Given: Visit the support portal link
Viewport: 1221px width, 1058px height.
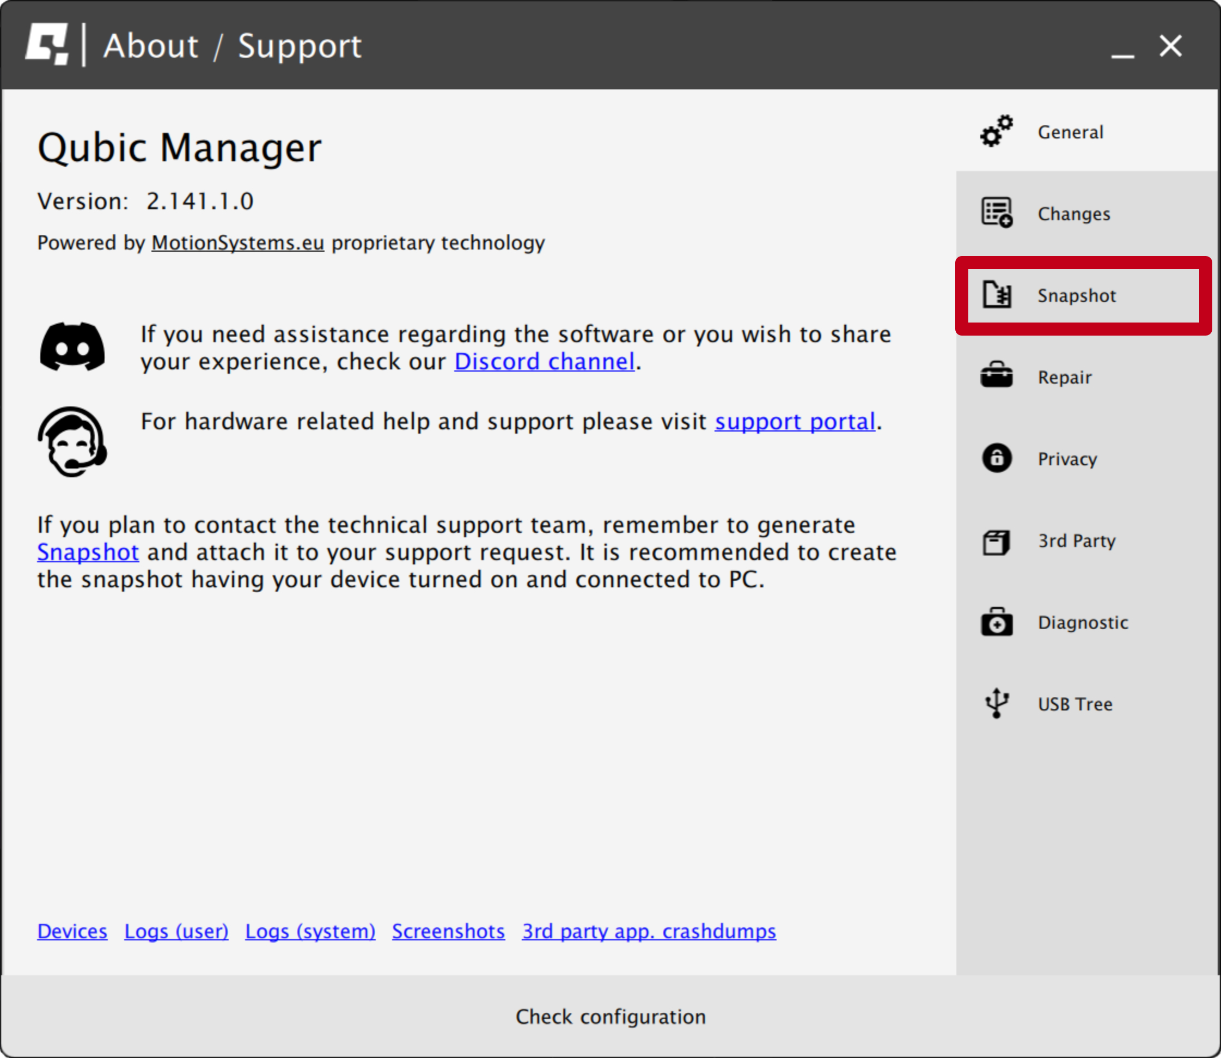Looking at the screenshot, I should click(795, 422).
